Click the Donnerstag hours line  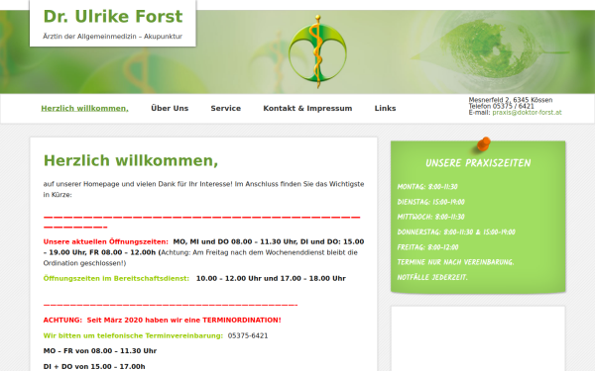tap(456, 232)
